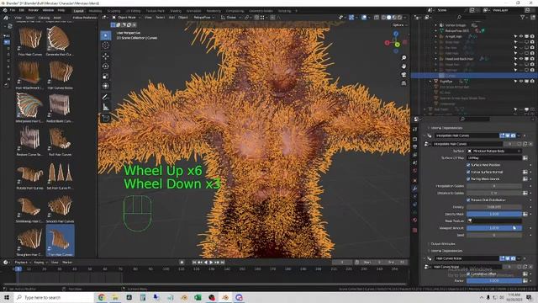The width and height of the screenshot is (538, 303).
Task: Collapse the RightEye tree item in Outliner
Action: tap(430, 82)
